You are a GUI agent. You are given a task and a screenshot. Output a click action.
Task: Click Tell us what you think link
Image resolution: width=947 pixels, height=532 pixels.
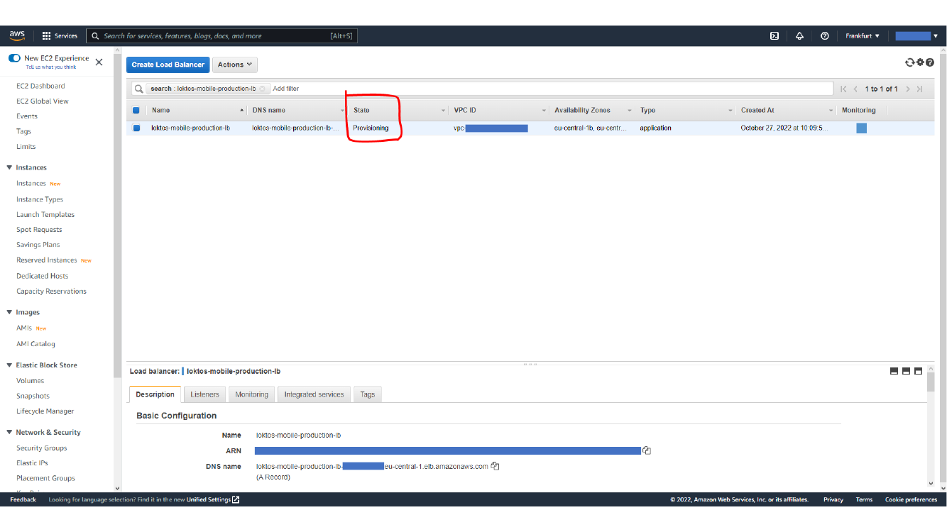51,67
